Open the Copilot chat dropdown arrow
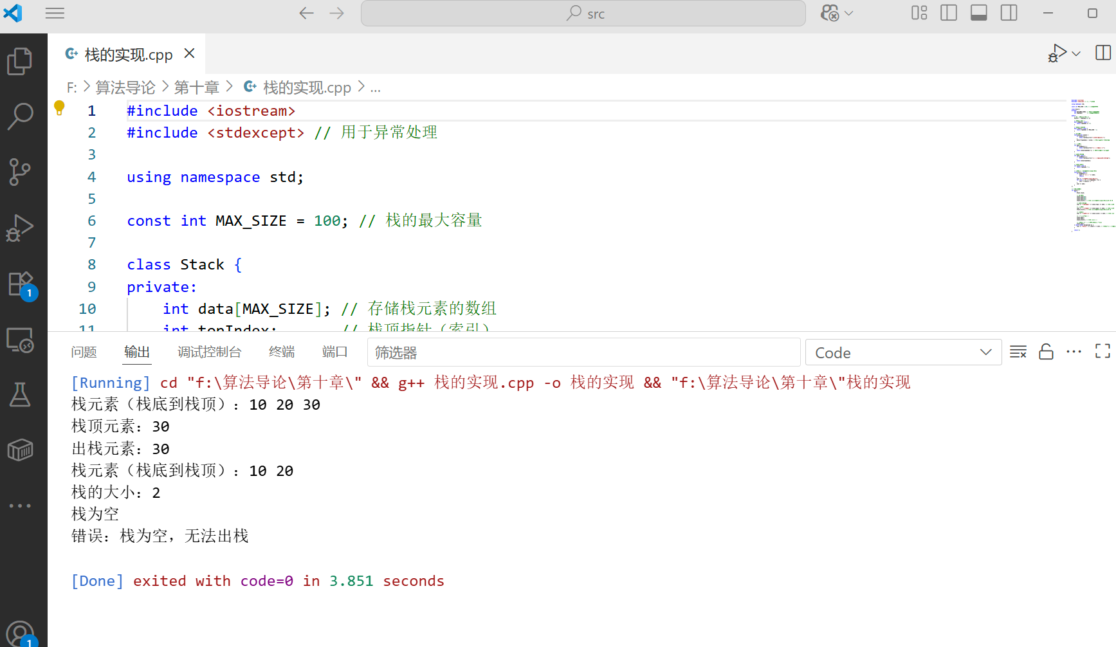This screenshot has height=647, width=1116. point(848,14)
